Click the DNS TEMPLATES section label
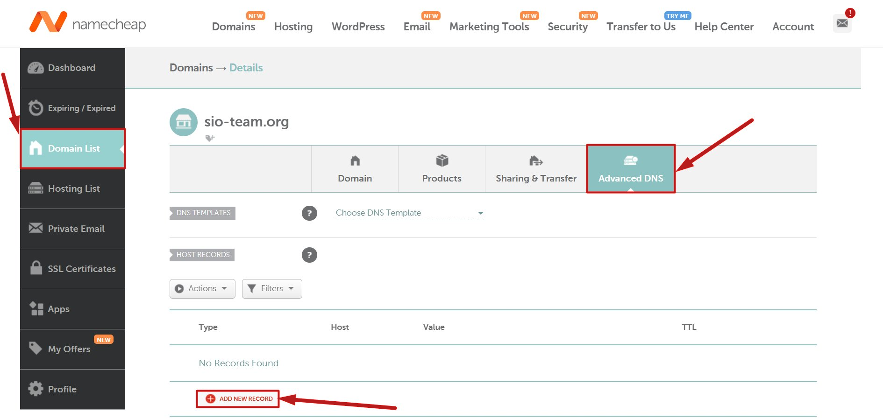Screen dimensions: 883x419 pyautogui.click(x=203, y=213)
